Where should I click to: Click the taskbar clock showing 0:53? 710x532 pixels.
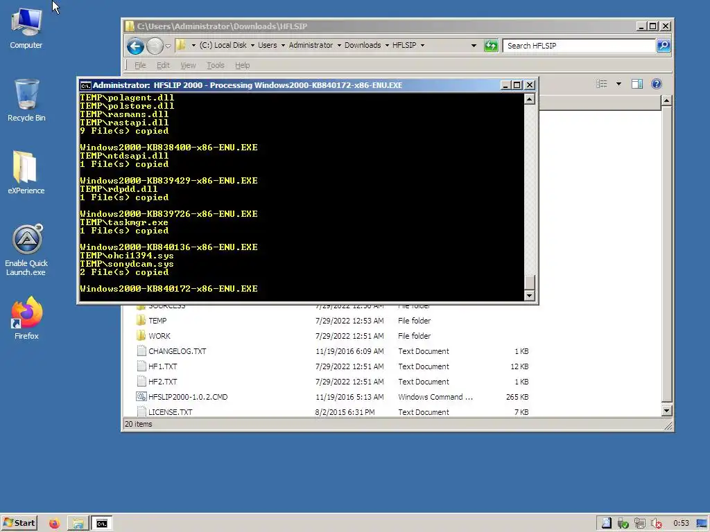(x=681, y=524)
